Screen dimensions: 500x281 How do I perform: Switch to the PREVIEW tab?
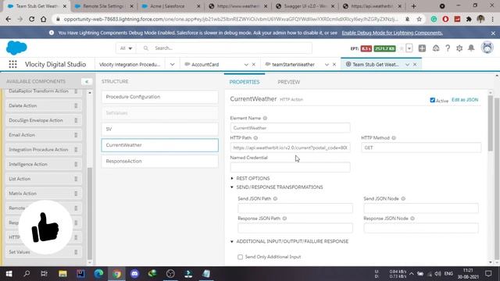coord(288,82)
